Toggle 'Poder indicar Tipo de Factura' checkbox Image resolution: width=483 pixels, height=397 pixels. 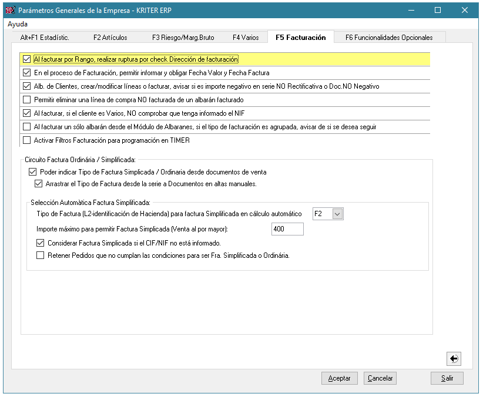point(32,172)
